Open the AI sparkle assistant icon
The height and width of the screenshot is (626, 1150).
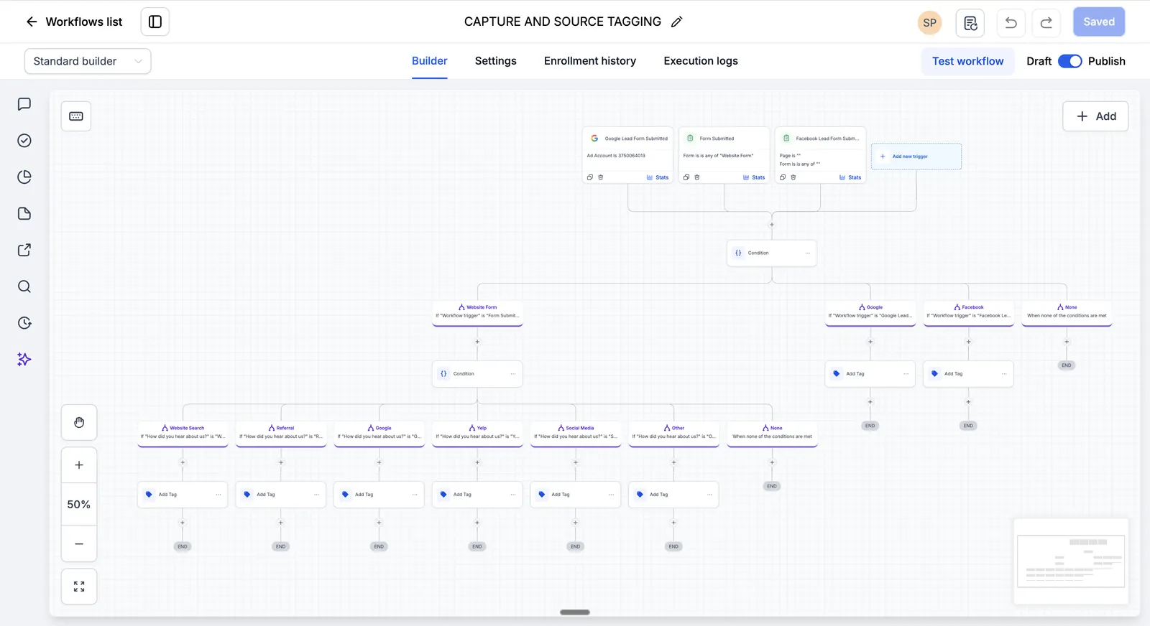(x=24, y=359)
